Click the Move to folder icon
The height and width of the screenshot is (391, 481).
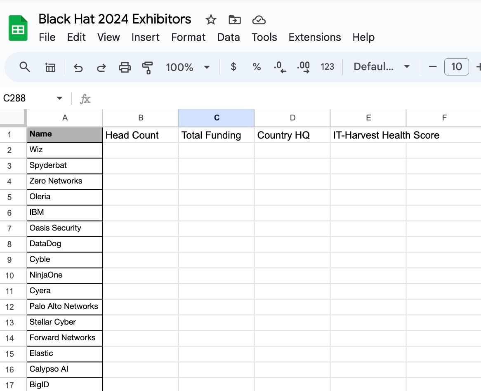coord(235,20)
